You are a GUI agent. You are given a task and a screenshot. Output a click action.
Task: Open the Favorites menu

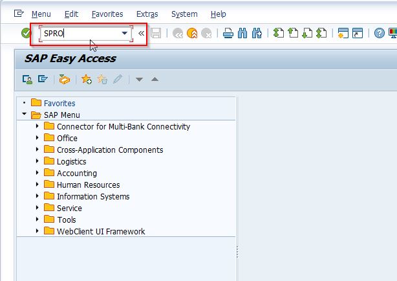107,14
